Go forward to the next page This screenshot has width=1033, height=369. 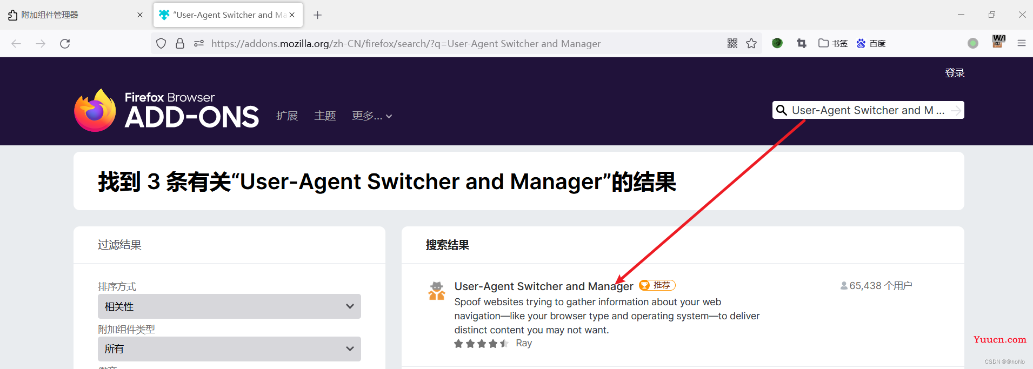point(41,44)
